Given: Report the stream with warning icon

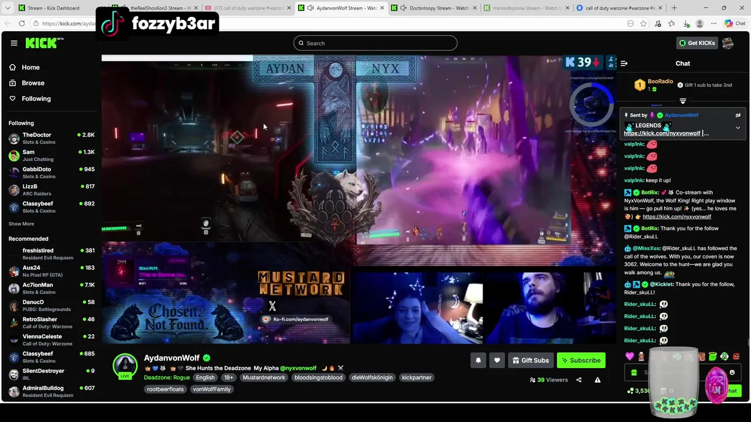Looking at the screenshot, I should [x=597, y=380].
